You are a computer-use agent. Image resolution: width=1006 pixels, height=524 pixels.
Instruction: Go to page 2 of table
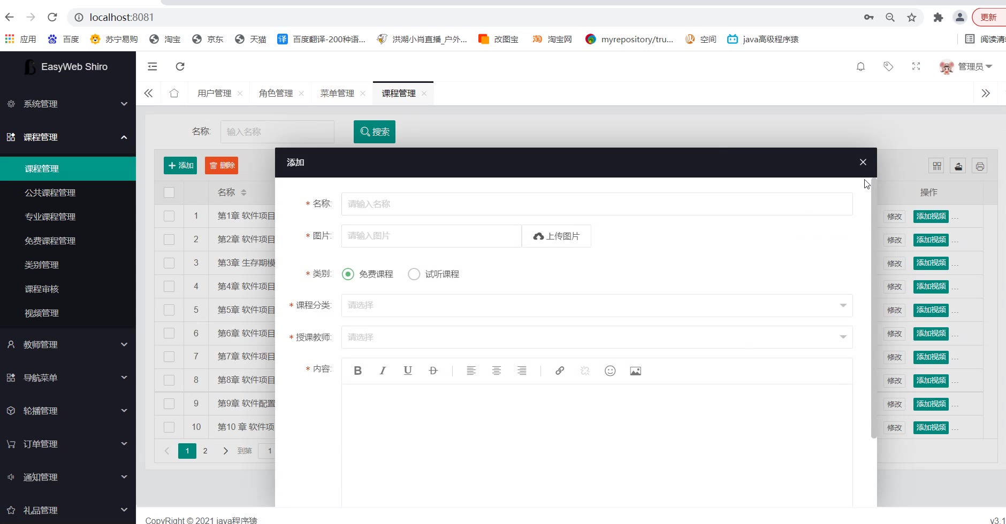tap(205, 451)
